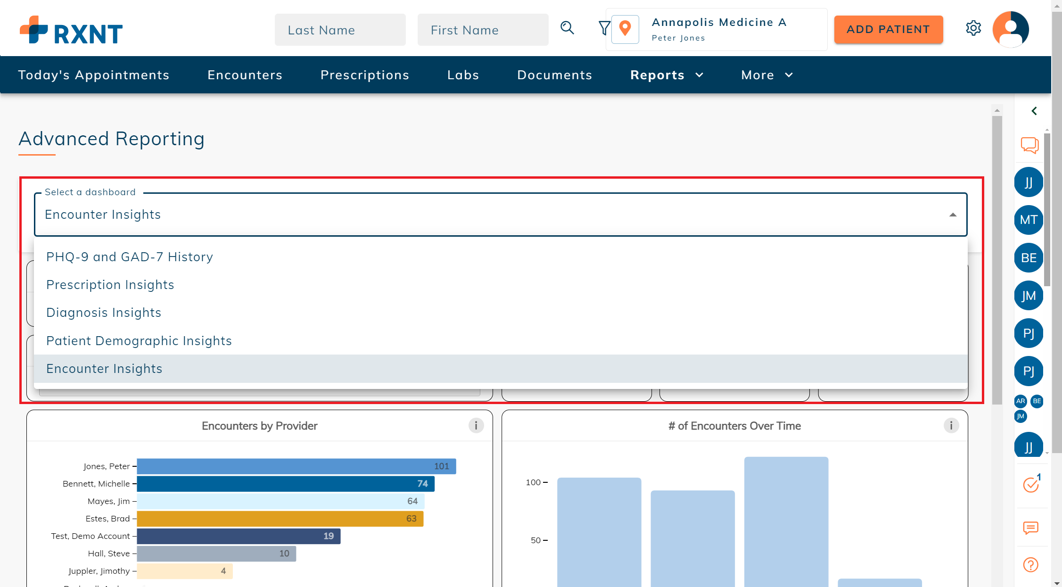Select the large JM avatar in sidebar

1029,296
